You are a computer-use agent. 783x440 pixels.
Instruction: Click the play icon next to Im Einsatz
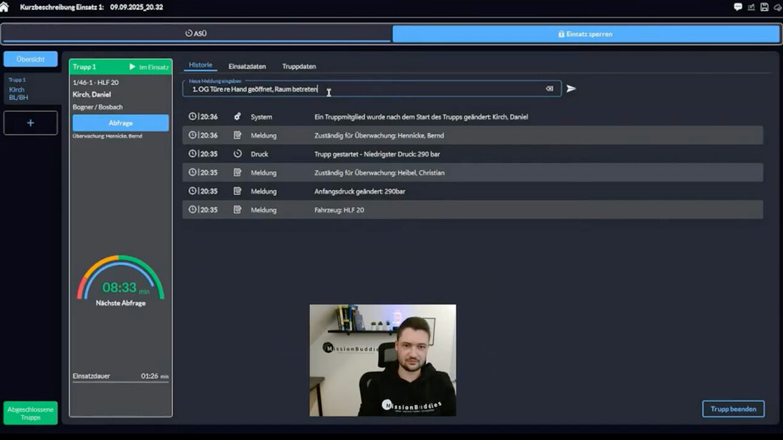point(132,67)
